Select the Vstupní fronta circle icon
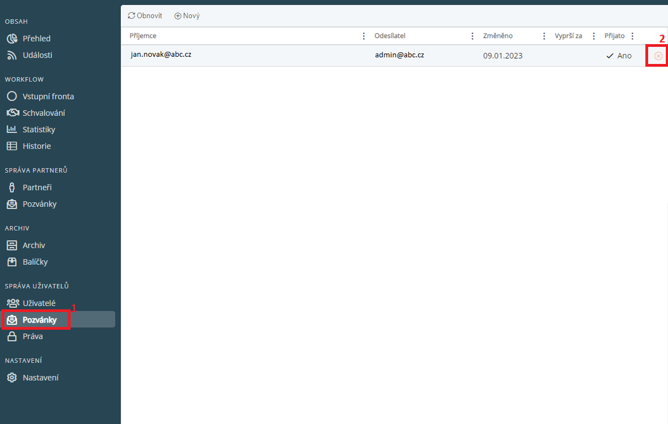668x424 pixels. 12,96
